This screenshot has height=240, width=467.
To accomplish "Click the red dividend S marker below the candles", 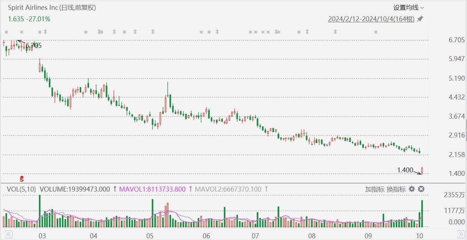I will pyautogui.click(x=21, y=179).
